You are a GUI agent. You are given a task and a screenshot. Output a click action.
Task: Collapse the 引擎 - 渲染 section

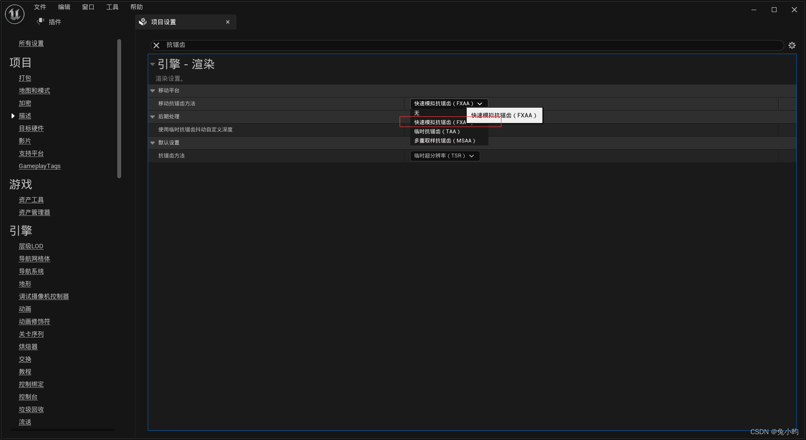click(153, 64)
